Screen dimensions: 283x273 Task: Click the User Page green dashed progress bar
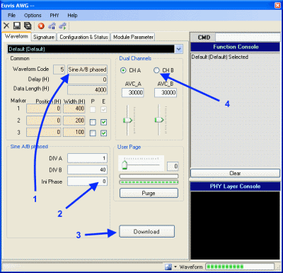(149, 182)
